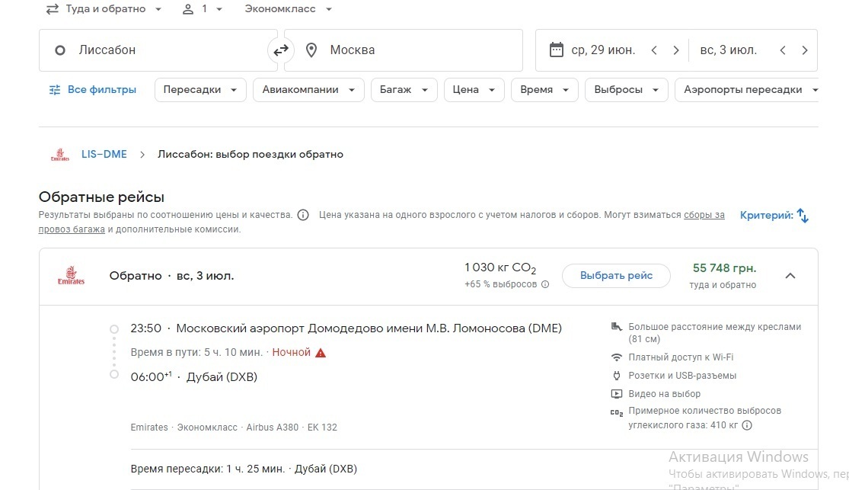
Task: Open the Время filter dropdown
Action: coord(544,90)
